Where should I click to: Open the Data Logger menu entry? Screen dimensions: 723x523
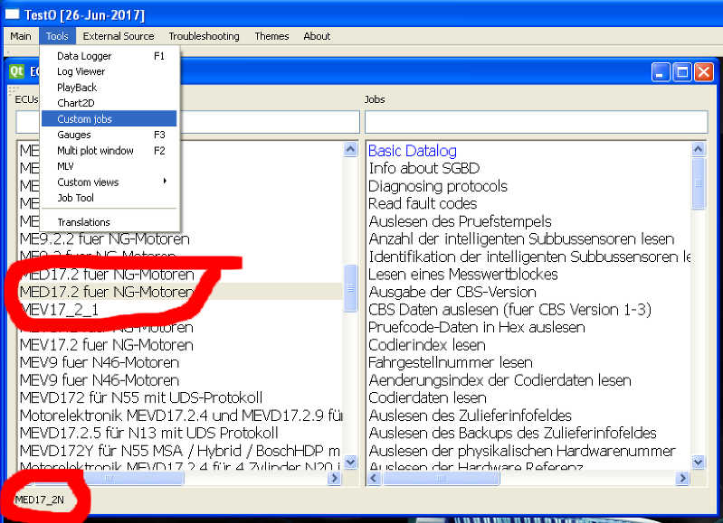[x=84, y=56]
